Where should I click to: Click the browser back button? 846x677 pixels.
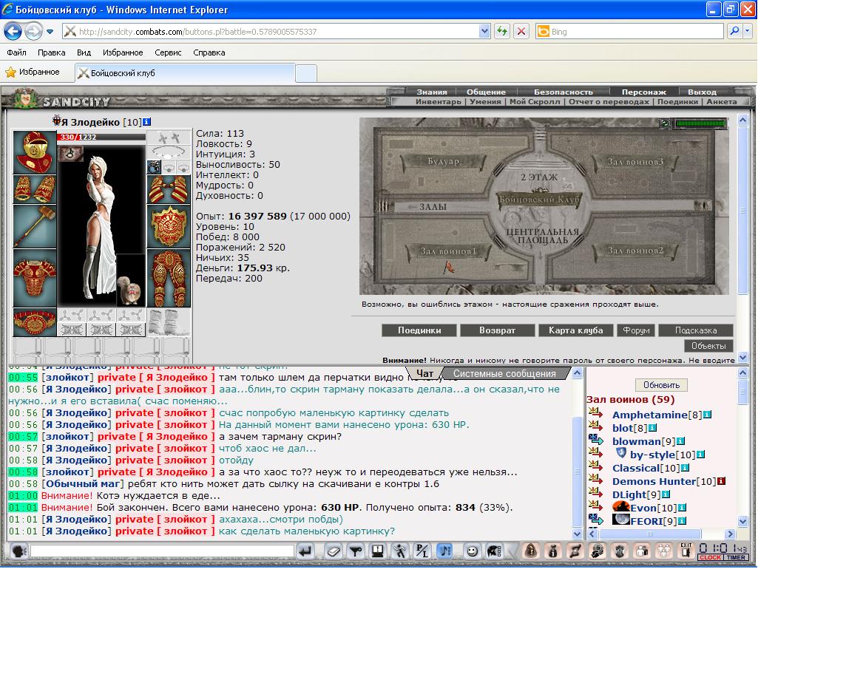tap(13, 31)
